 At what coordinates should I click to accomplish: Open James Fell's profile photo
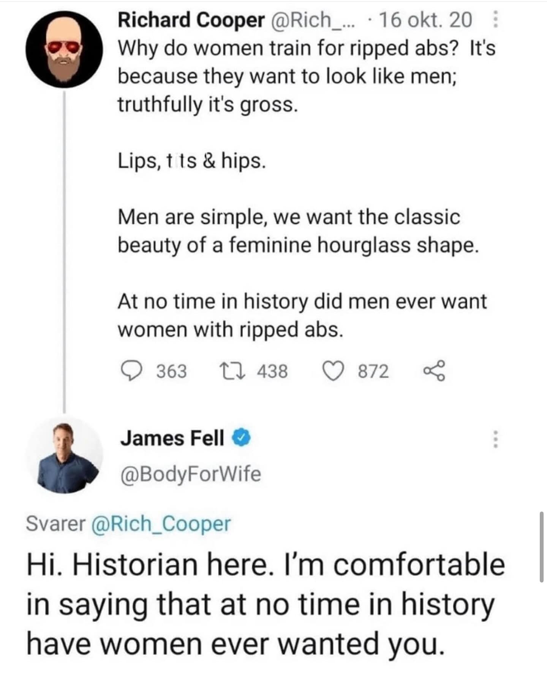(64, 455)
